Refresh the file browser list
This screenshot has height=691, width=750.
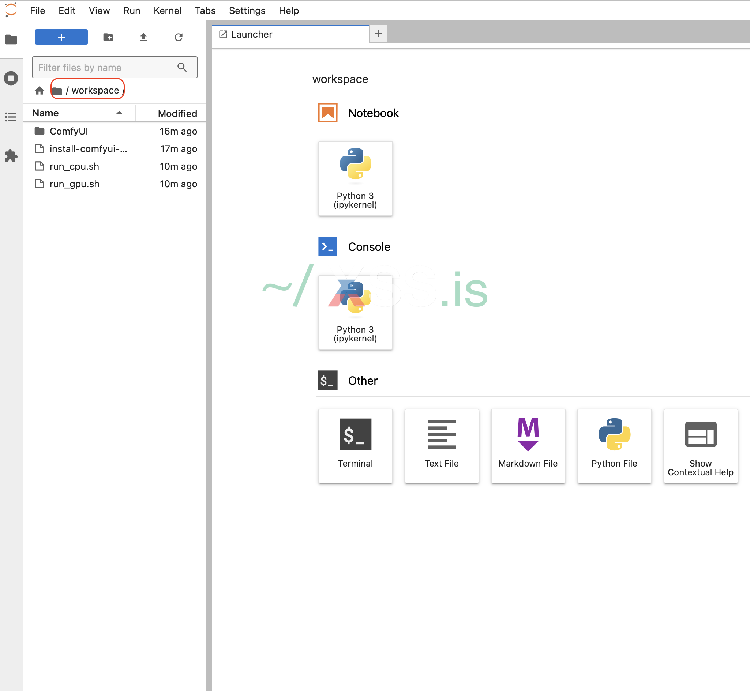coord(179,37)
